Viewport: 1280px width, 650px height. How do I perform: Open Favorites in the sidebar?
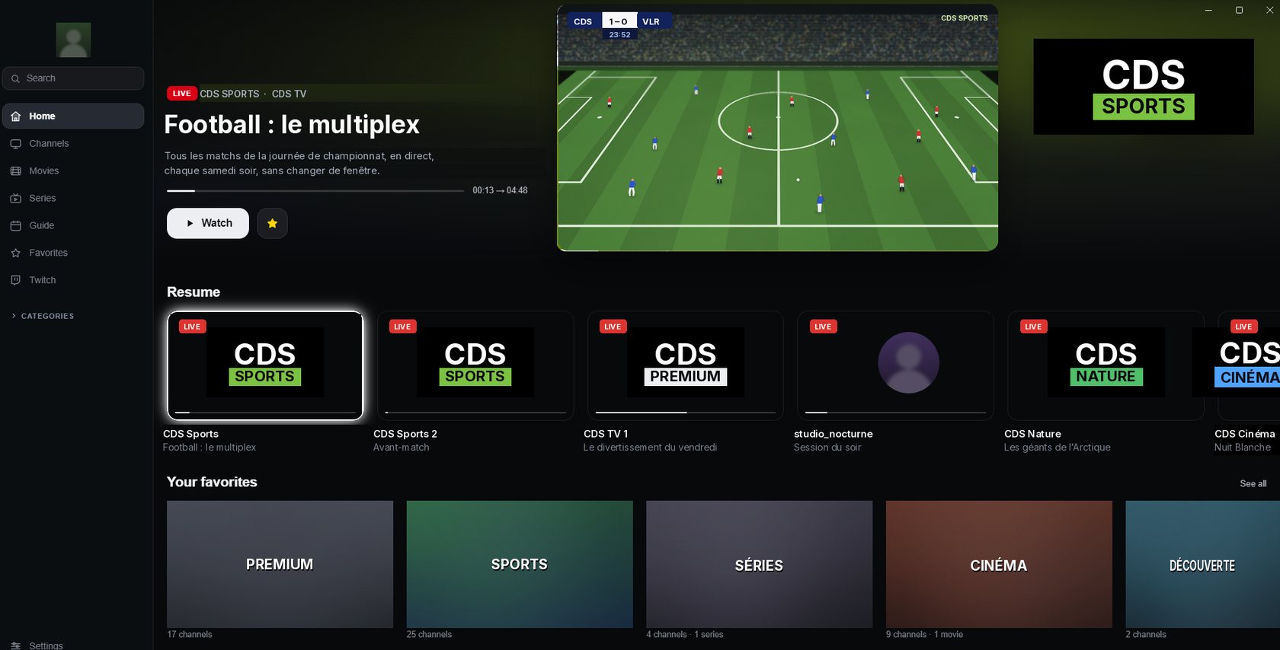[73, 253]
